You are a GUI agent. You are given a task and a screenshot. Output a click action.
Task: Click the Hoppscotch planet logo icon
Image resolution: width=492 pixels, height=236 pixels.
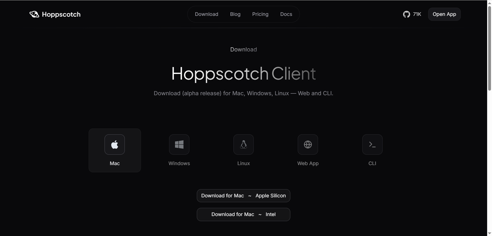[34, 14]
